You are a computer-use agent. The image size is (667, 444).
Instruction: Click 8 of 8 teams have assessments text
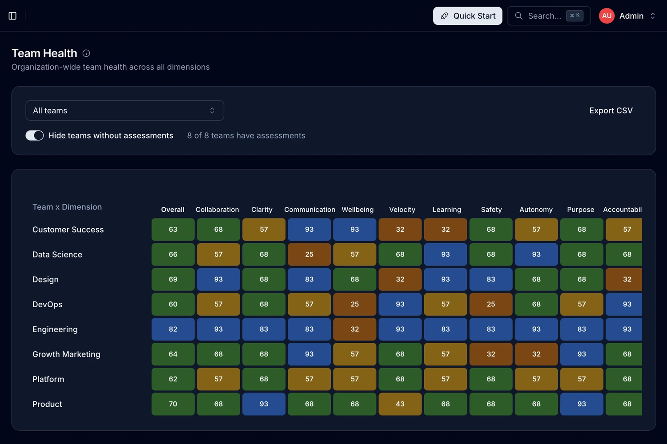click(x=246, y=135)
